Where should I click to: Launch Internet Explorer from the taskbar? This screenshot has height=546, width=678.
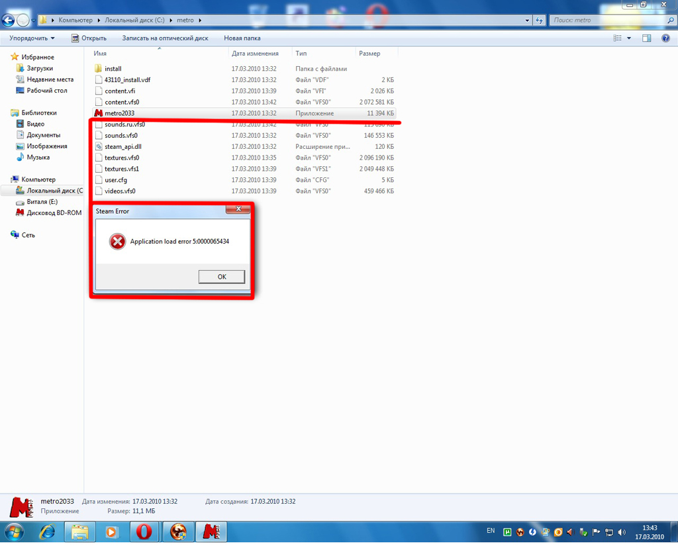tap(47, 531)
